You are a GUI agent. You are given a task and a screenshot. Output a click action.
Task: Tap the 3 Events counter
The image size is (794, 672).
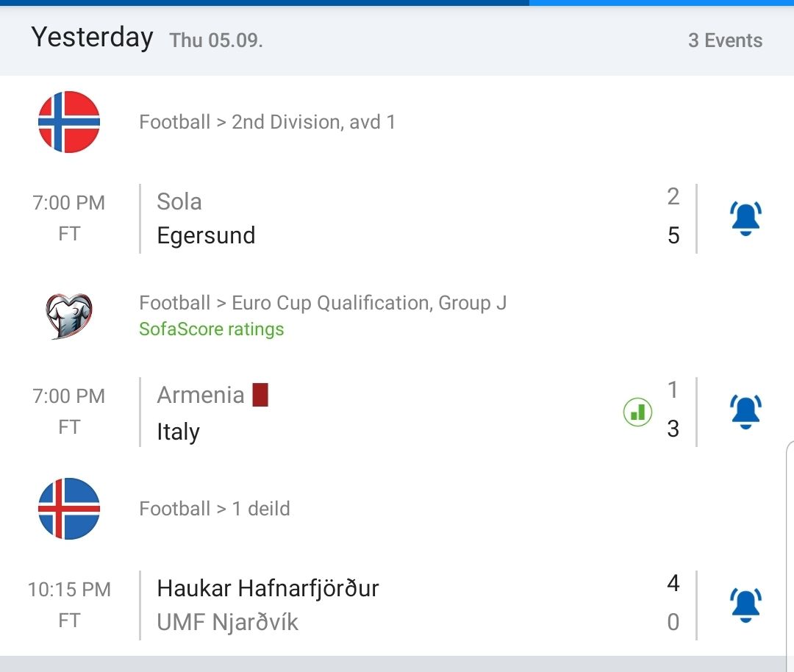coord(725,40)
